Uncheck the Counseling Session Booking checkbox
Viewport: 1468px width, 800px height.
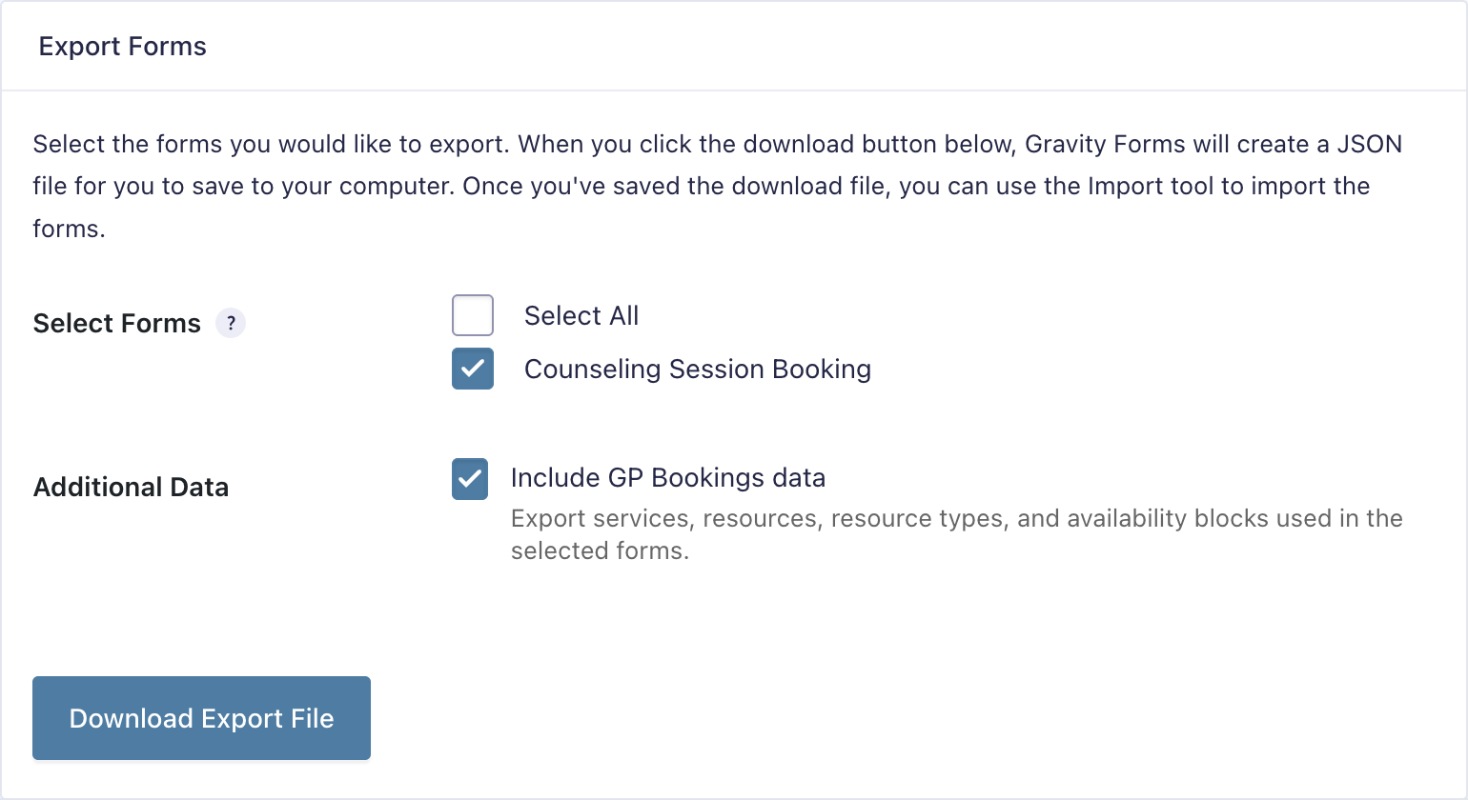tap(473, 369)
